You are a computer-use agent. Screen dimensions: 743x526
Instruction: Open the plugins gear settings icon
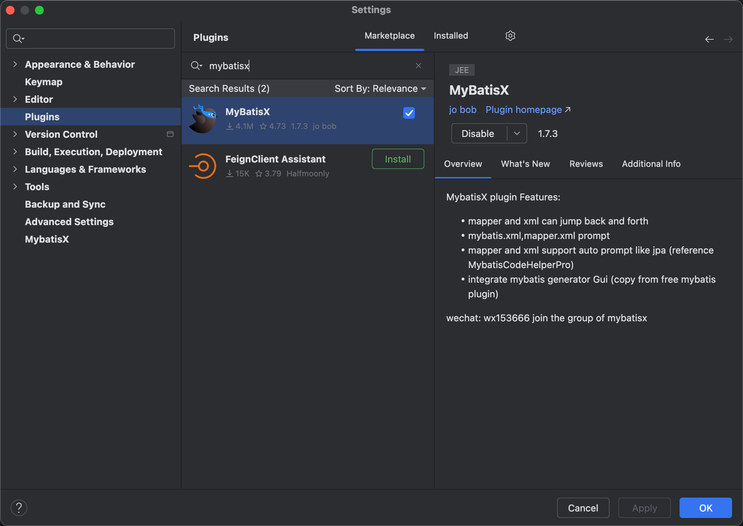(x=510, y=36)
